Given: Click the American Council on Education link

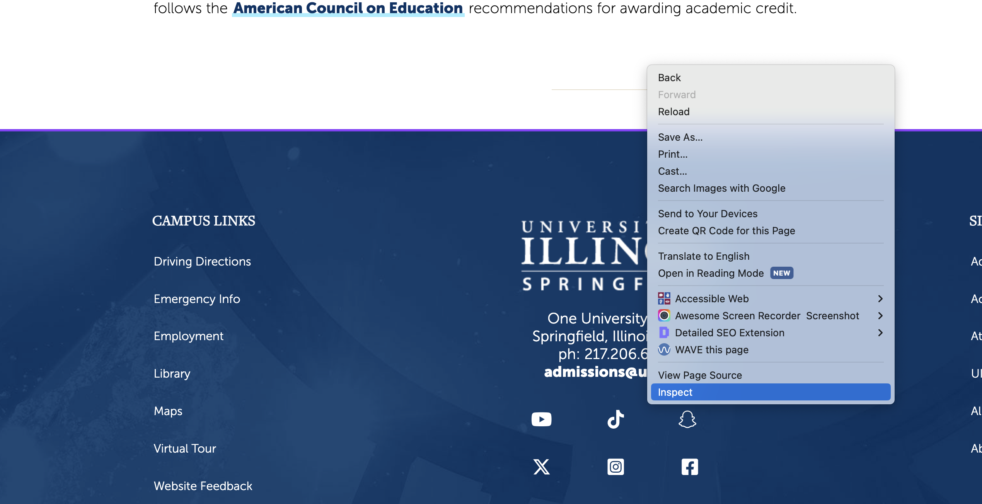Looking at the screenshot, I should click(x=348, y=8).
